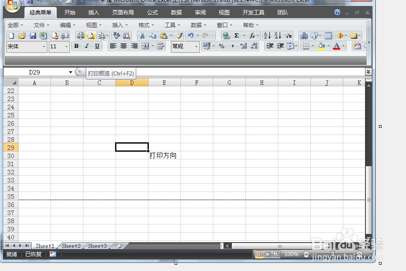Open the 格式 classic menu

tap(146, 25)
